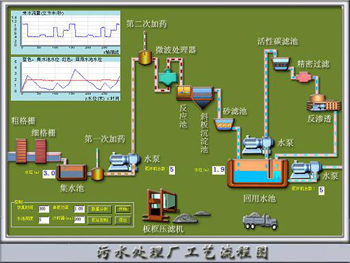This screenshot has height=263, width=350.
Task: Click the 回用水池 reuse water tank
Action: (258, 173)
